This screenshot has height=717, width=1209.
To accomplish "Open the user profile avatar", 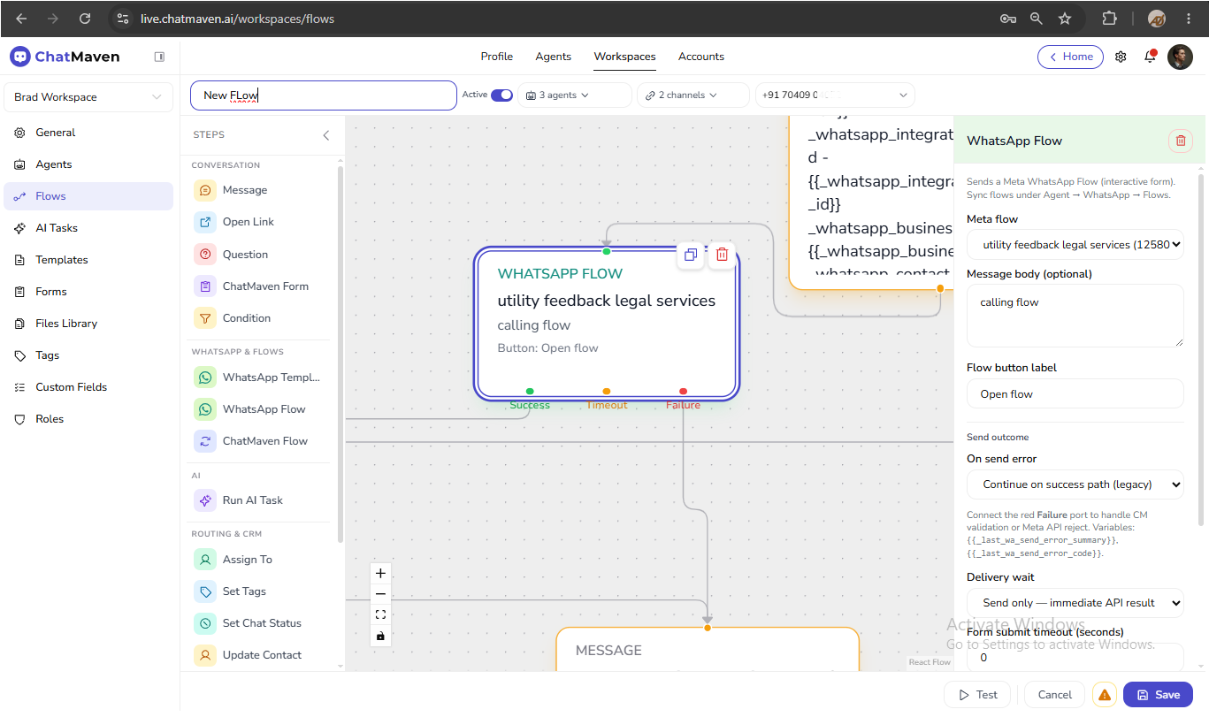I will click(x=1180, y=57).
